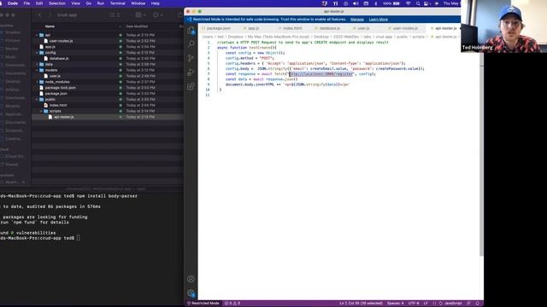The height and width of the screenshot is (307, 547).
Task: Click the terminal prompt input area
Action: (x=79, y=238)
